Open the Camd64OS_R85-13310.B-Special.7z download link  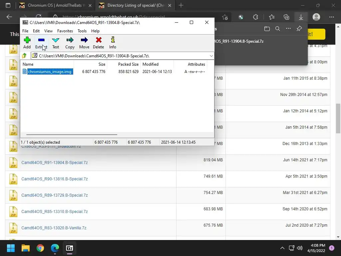[x=55, y=212]
